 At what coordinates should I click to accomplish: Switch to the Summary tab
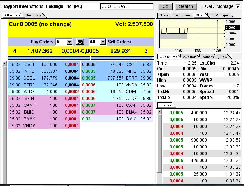(x=34, y=15)
